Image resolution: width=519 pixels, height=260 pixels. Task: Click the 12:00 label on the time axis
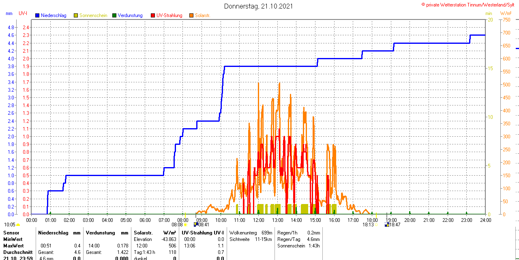259,220
